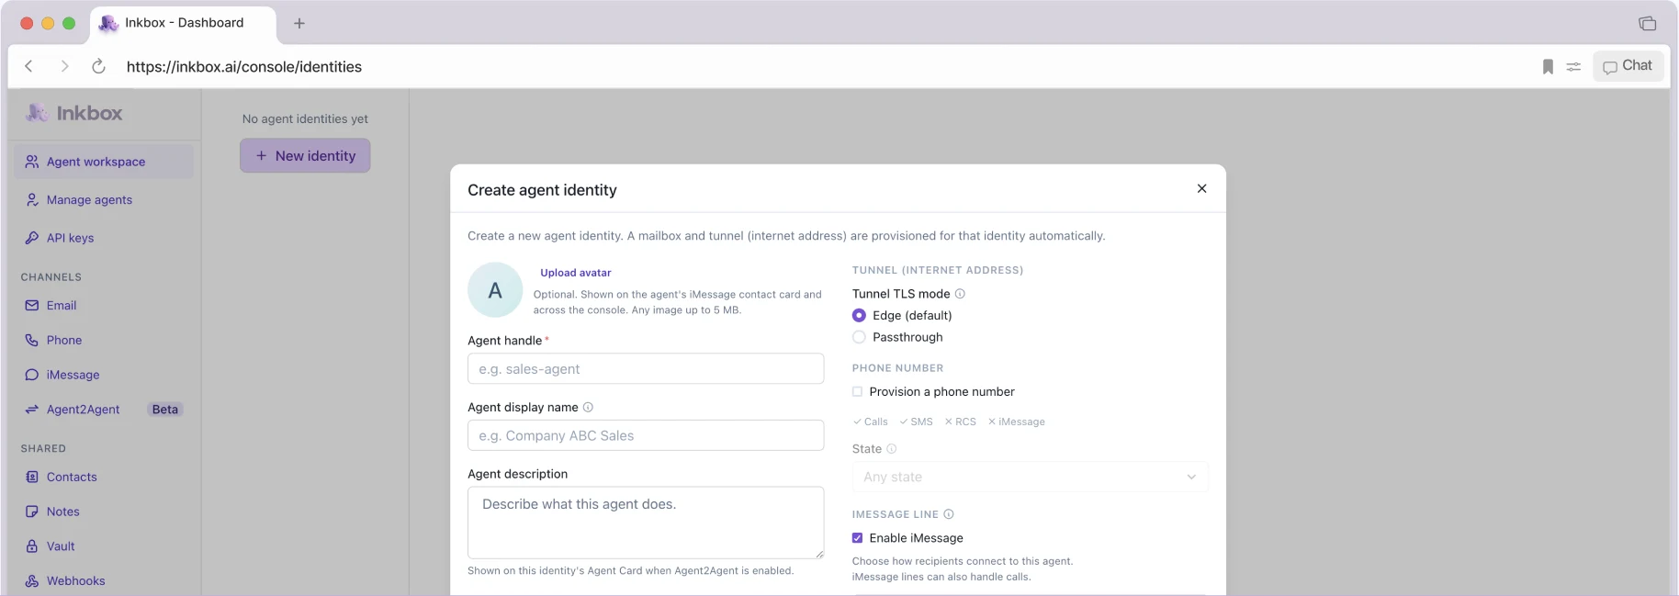Click the iMessage speech bubble icon

coord(32,375)
